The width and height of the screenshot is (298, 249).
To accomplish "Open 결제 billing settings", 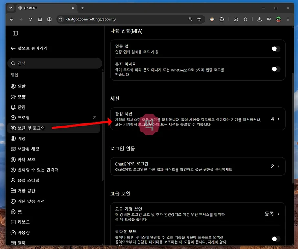I will pyautogui.click(x=53, y=243).
